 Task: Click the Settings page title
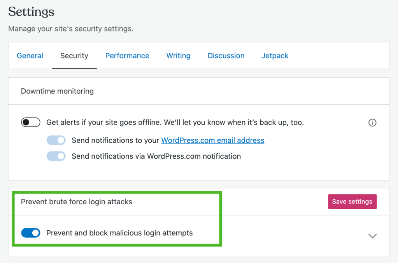tap(31, 12)
